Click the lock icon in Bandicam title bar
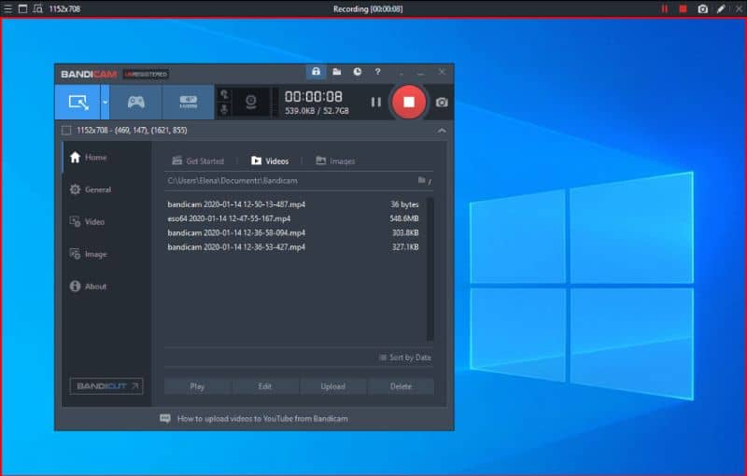Viewport: 747px width, 476px height. pyautogui.click(x=316, y=72)
